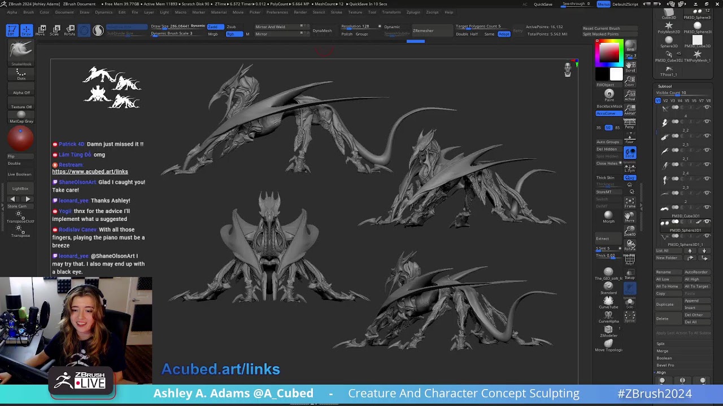Click the color picker square

coord(609,53)
